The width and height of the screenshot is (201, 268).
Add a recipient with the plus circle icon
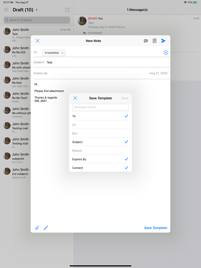point(166,53)
